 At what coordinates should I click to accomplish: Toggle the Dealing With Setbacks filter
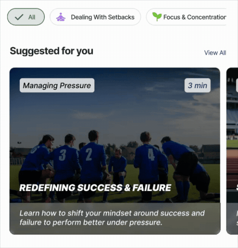[x=95, y=17]
